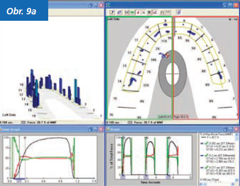240x186 pixels.
Task: Click the legend scrollbar up arrow
Action: point(237,135)
